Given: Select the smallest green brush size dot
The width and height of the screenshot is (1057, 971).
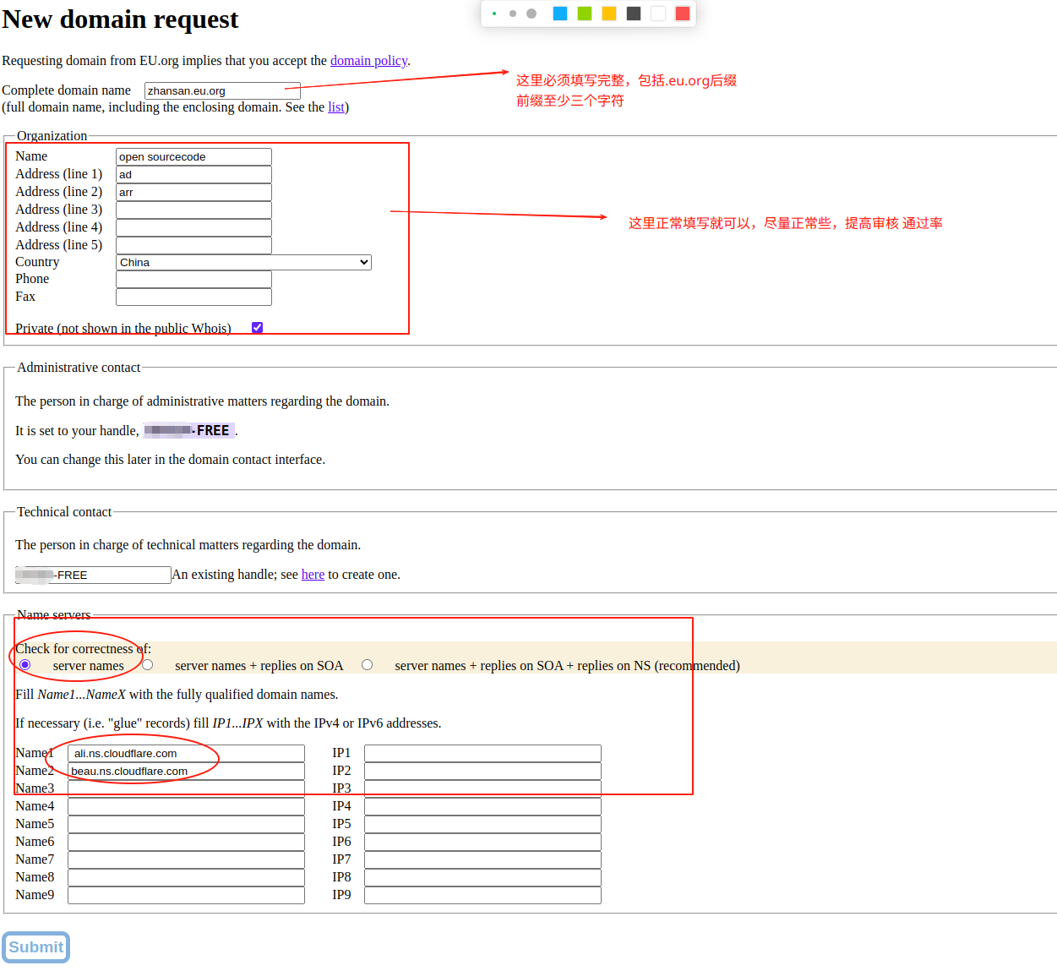Looking at the screenshot, I should coord(494,14).
